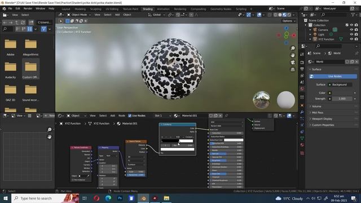
Task: Disable Camera in renders icon
Action: [x=356, y=30]
